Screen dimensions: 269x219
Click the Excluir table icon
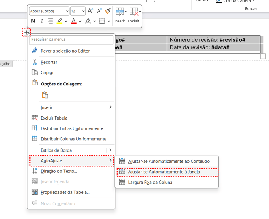[134, 12]
